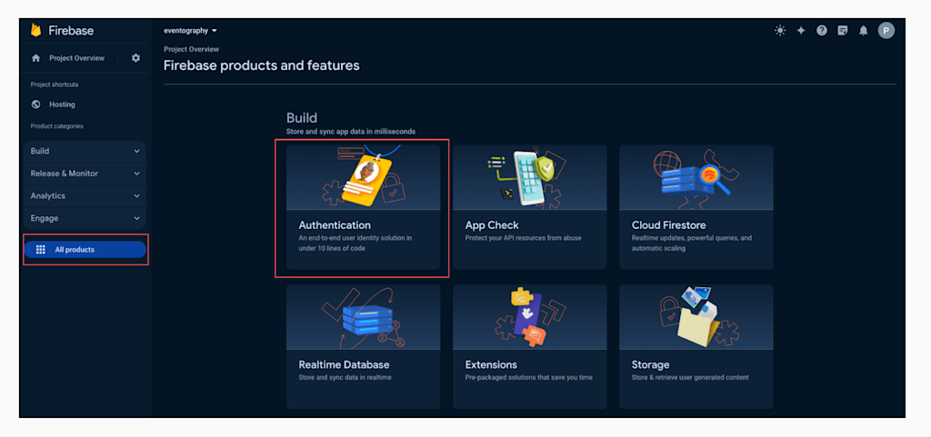
Task: Select All products in the sidebar
Action: click(85, 250)
